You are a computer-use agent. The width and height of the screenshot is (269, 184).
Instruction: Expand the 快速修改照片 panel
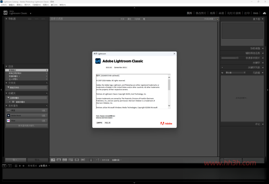click(x=263, y=58)
